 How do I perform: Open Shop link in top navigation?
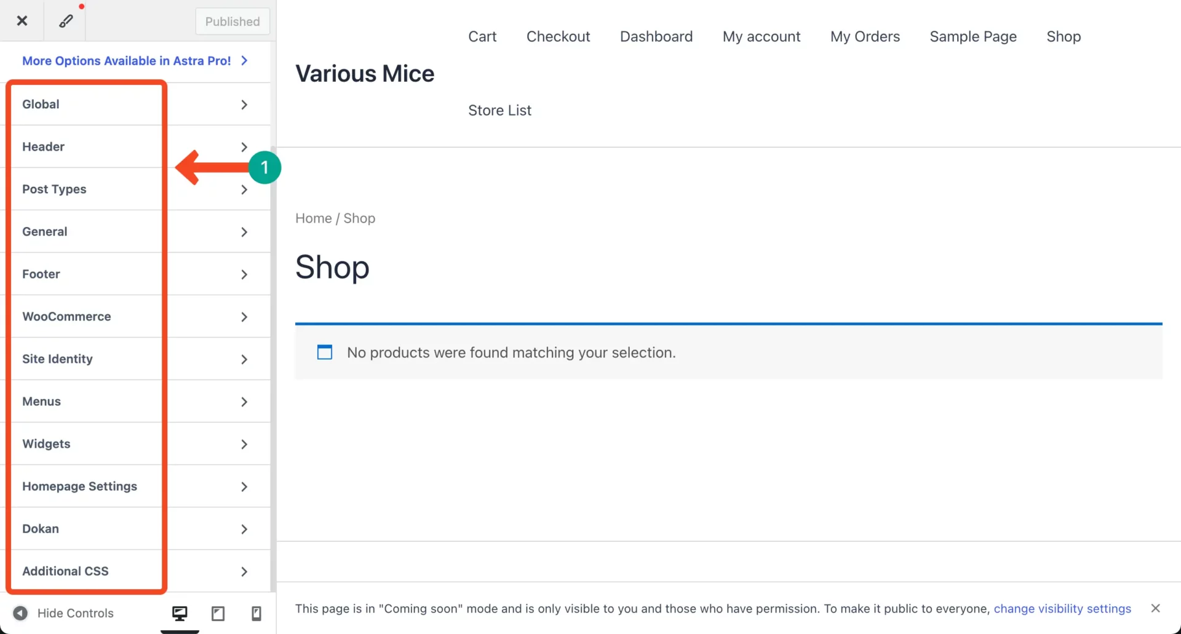(1064, 36)
